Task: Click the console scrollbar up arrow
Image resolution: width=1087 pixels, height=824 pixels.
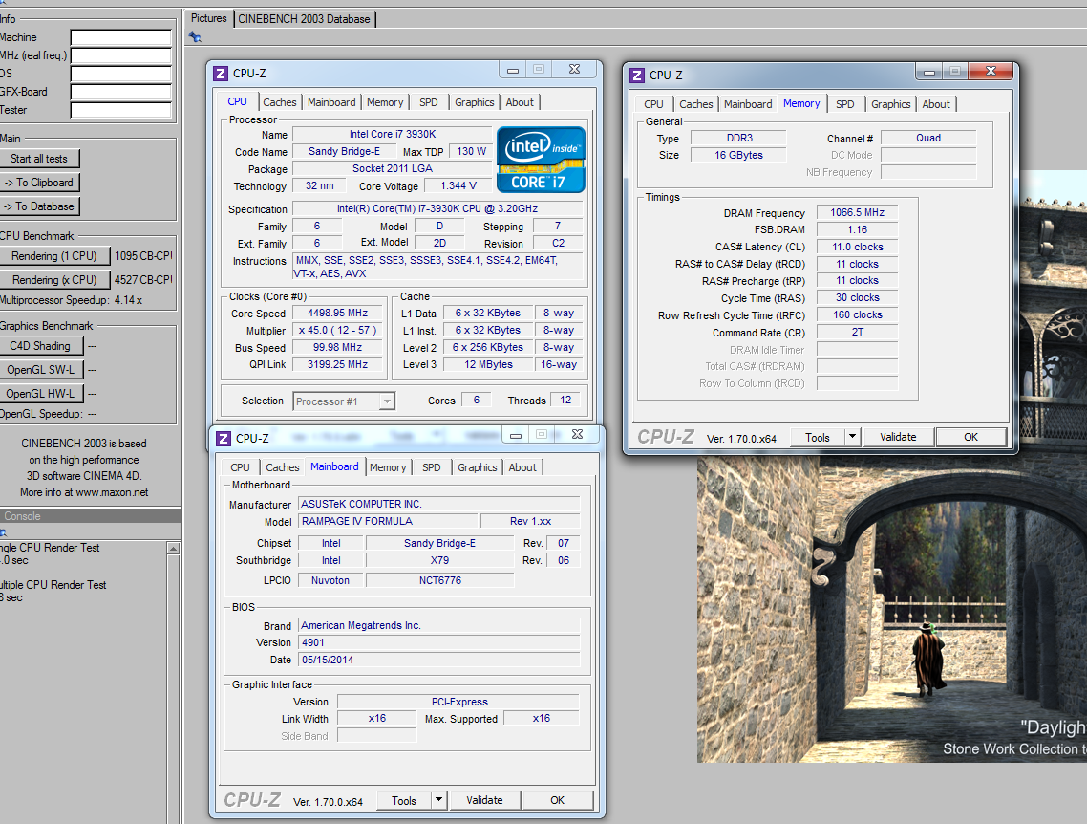Action: click(173, 549)
